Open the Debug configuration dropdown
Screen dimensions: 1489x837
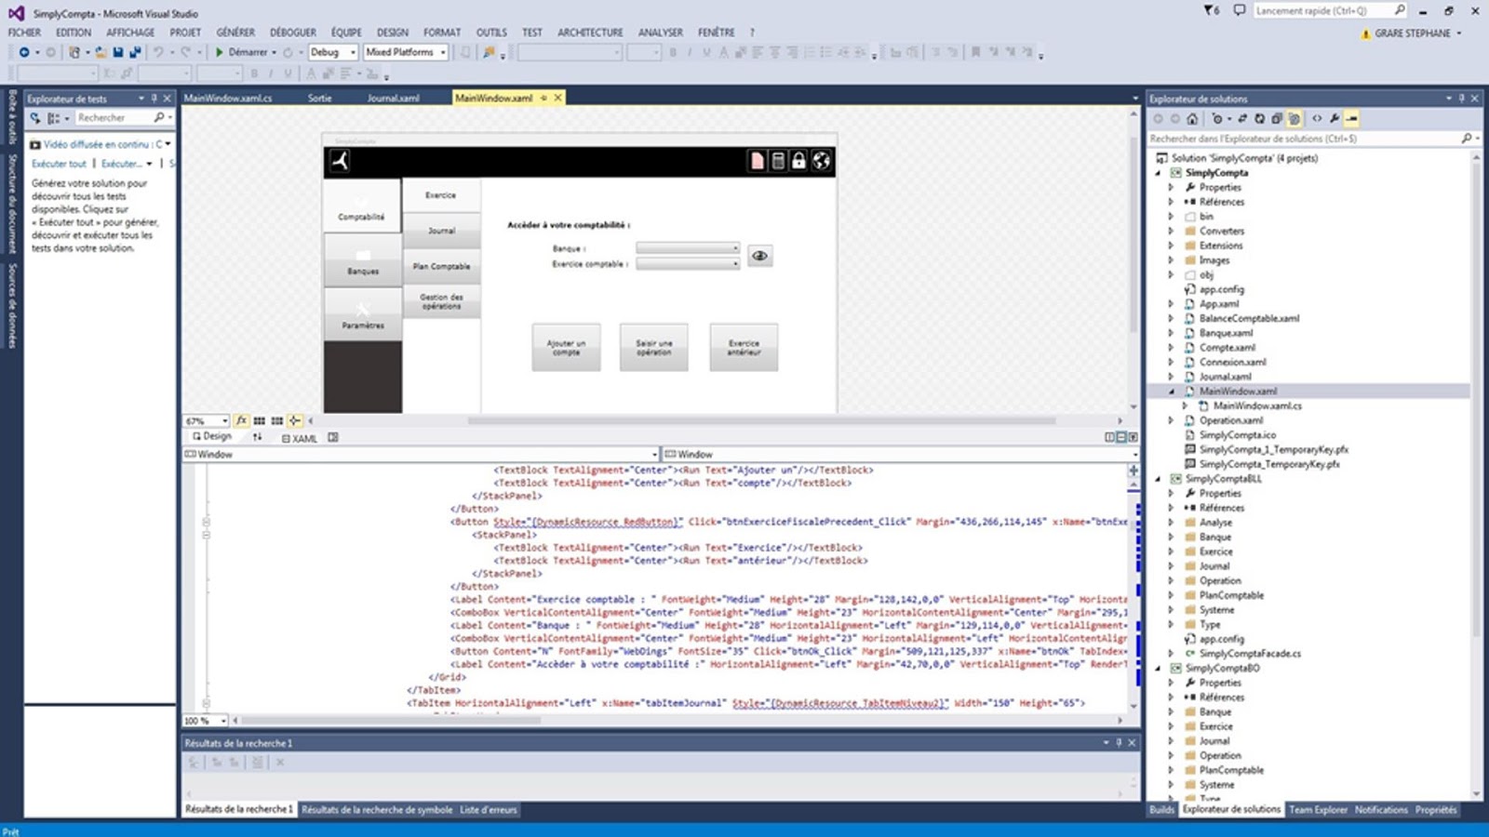333,52
